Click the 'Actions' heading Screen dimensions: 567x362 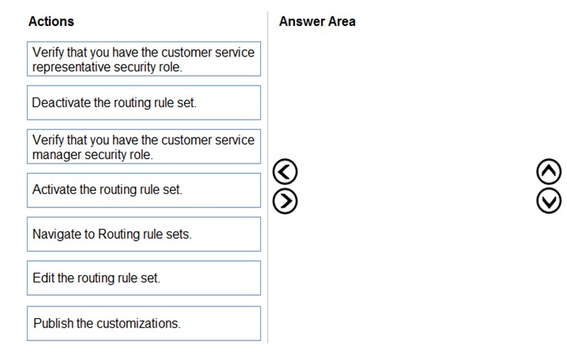pyautogui.click(x=51, y=22)
